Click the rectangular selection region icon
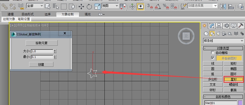The image size is (245, 105). [x=64, y=7]
